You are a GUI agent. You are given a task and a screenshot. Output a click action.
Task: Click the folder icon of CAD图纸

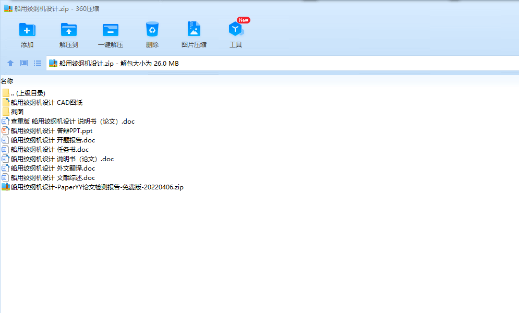coord(6,102)
